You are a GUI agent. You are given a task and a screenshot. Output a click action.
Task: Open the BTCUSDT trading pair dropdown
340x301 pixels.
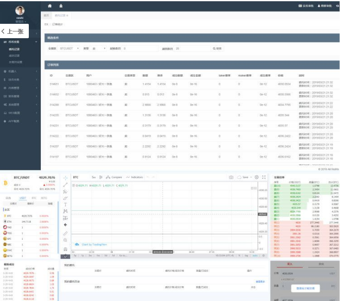click(x=69, y=48)
